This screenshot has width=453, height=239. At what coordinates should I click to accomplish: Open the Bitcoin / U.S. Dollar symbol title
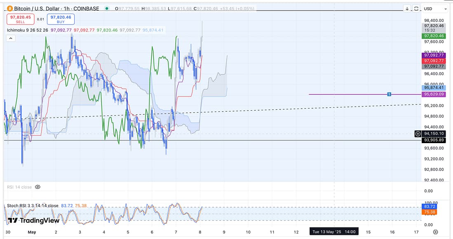[56, 9]
